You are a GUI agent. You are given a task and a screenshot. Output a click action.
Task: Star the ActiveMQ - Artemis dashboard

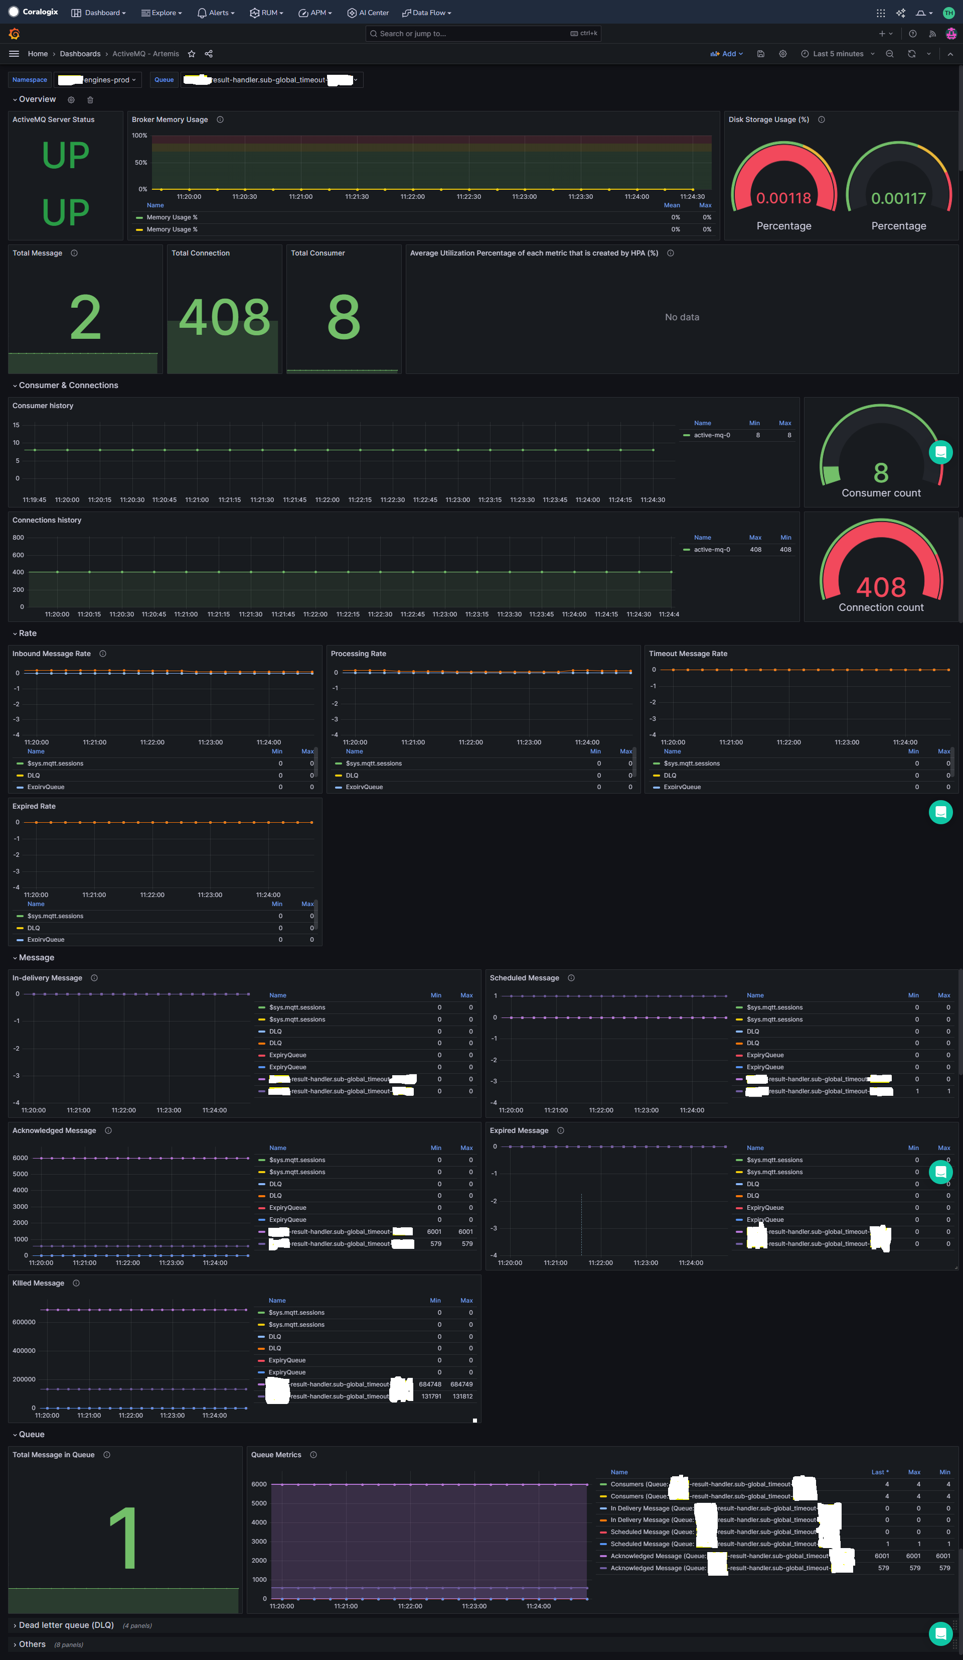tap(192, 54)
